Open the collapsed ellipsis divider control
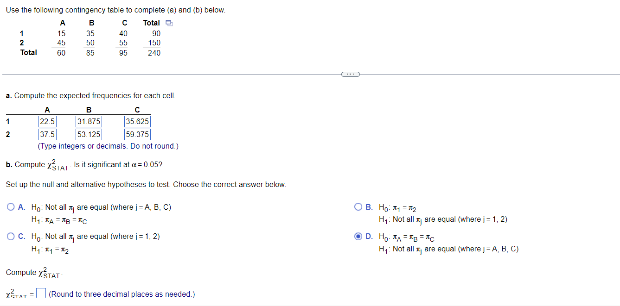 coord(350,74)
